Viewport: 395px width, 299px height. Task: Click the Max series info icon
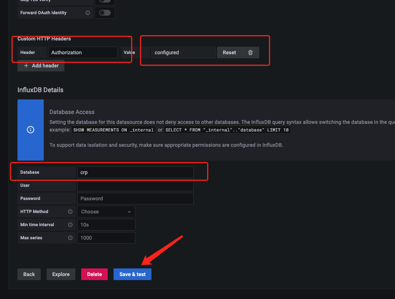pos(70,238)
